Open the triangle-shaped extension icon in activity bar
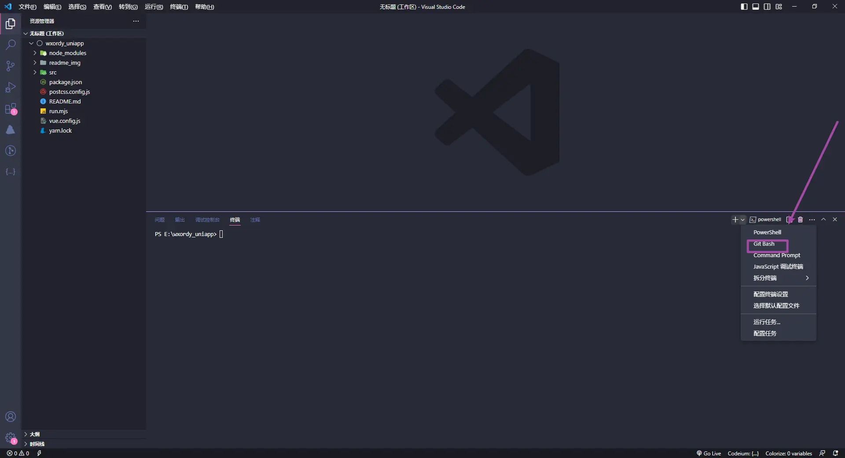Image resolution: width=845 pixels, height=458 pixels. tap(11, 129)
